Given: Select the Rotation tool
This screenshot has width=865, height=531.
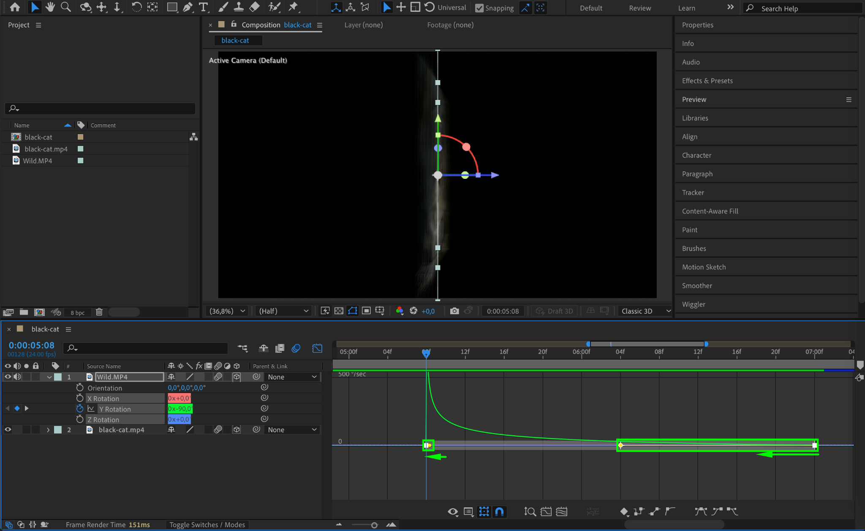Looking at the screenshot, I should coord(136,7).
